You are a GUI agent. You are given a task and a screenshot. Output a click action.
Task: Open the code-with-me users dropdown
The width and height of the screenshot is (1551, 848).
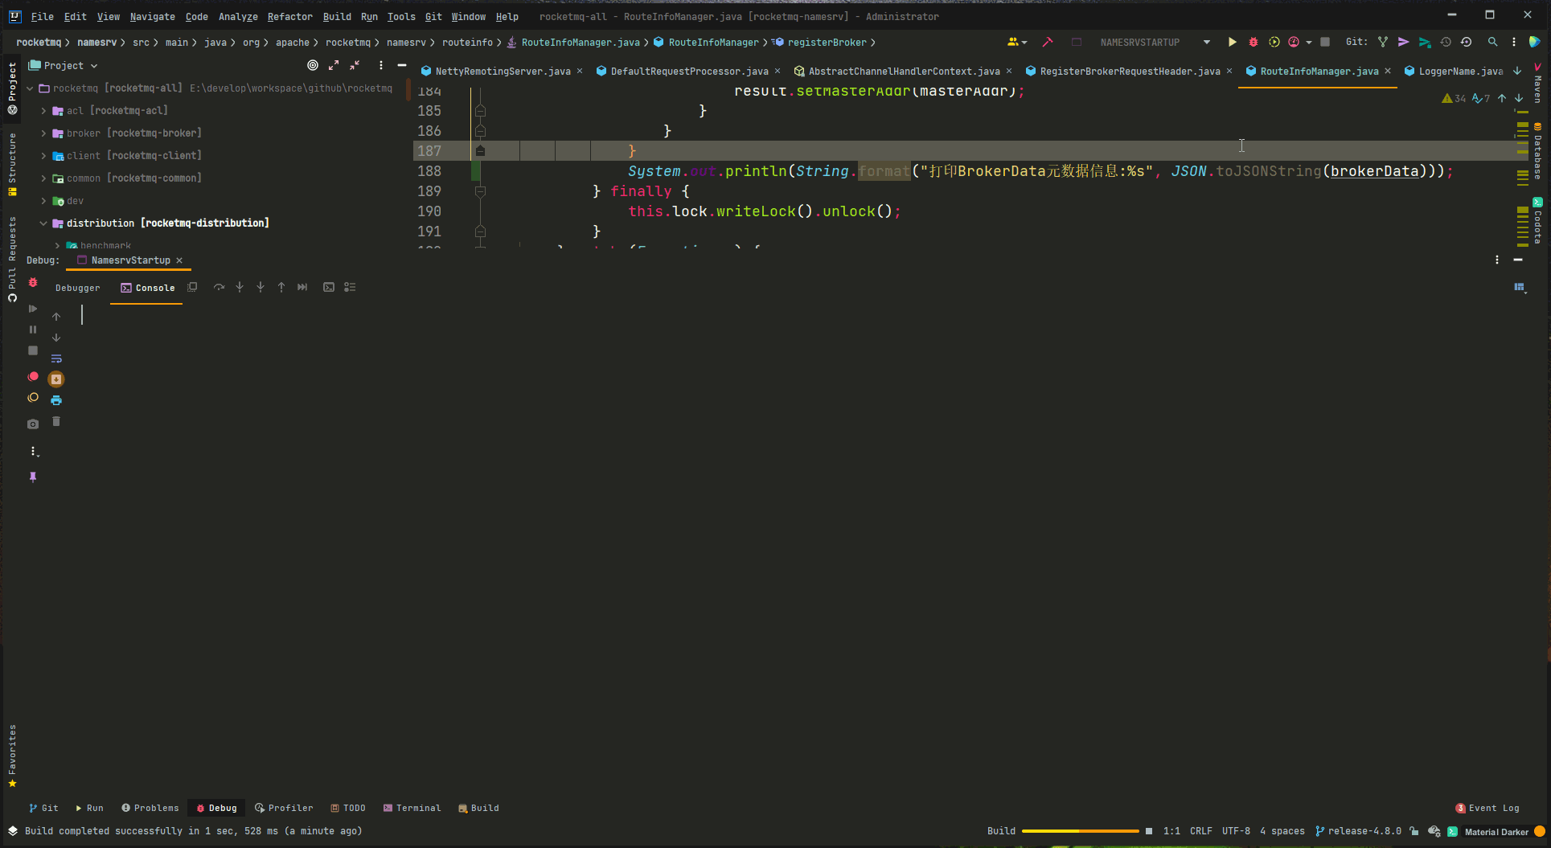(x=1017, y=42)
